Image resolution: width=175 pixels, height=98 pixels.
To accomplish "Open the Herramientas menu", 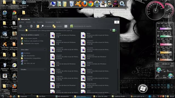I will click(50, 22).
